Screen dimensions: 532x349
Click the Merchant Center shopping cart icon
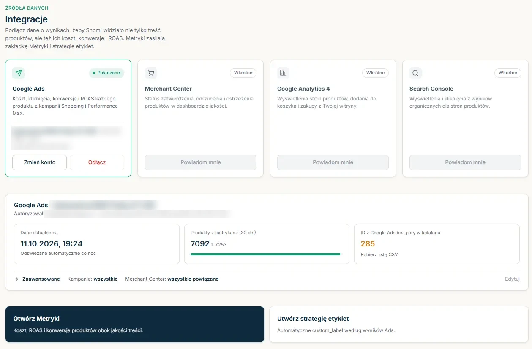tap(151, 73)
